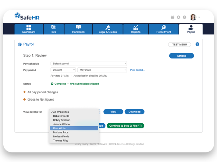This screenshot has width=217, height=162.
Task: Choose Joanne Wilson from the list
Action: (x=74, y=124)
